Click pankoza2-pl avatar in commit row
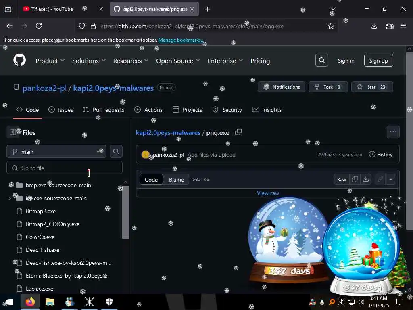The width and height of the screenshot is (413, 310). tap(145, 155)
